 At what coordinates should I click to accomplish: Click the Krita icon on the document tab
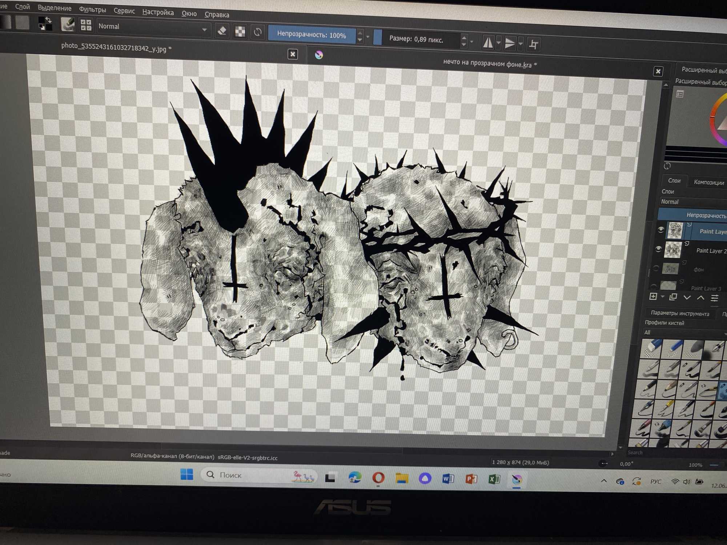click(319, 55)
